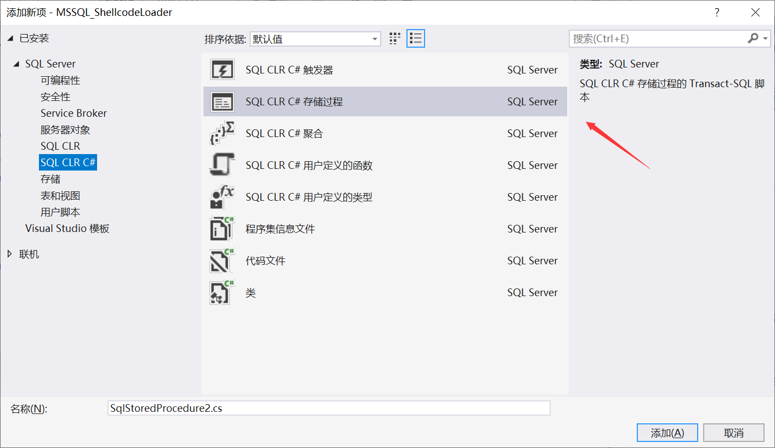Select 表和视图 category
Viewport: 775px width, 448px height.
[x=60, y=196]
